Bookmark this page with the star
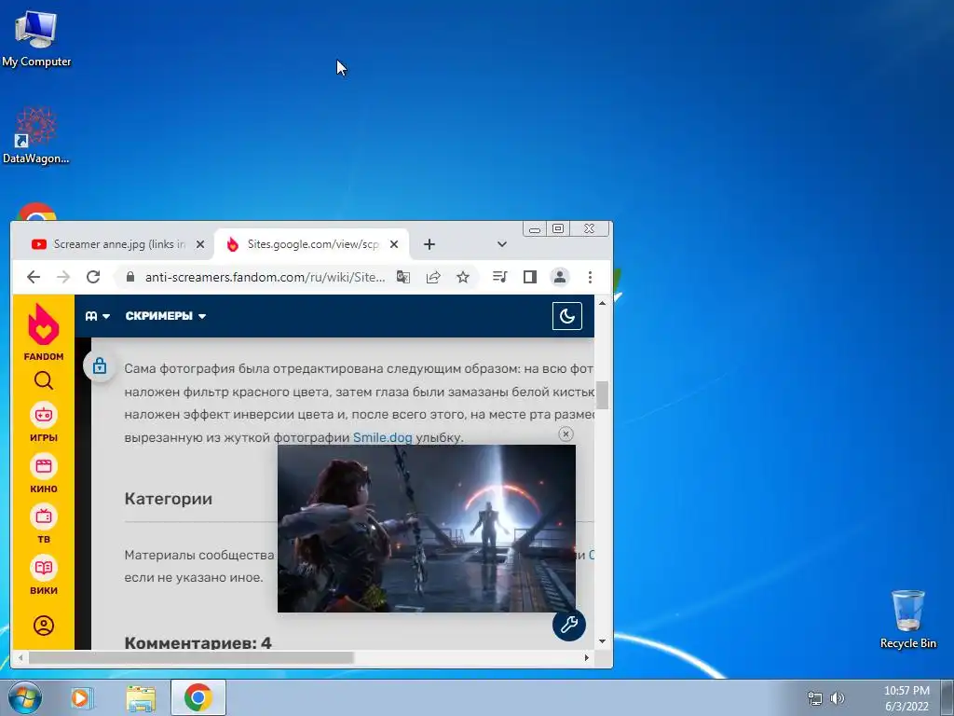 point(463,277)
